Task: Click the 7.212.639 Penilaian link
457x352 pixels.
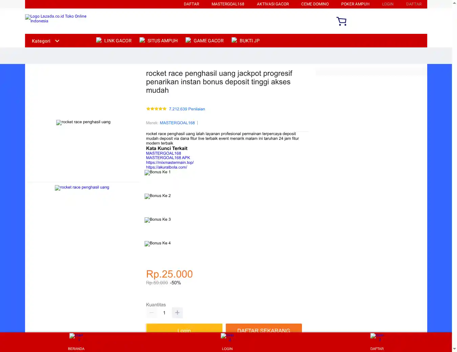Action: tap(187, 109)
